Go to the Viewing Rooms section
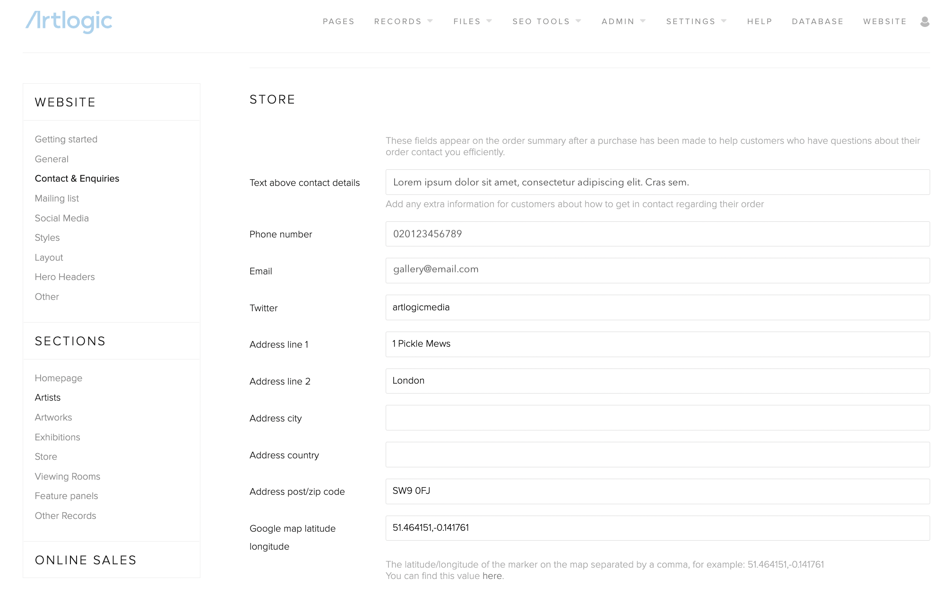The height and width of the screenshot is (596, 950). 68,476
